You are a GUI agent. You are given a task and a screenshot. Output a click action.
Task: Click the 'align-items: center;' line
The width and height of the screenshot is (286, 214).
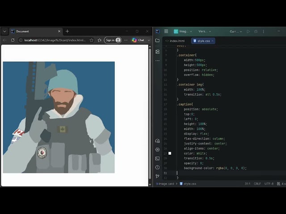pyautogui.click(x=202, y=148)
